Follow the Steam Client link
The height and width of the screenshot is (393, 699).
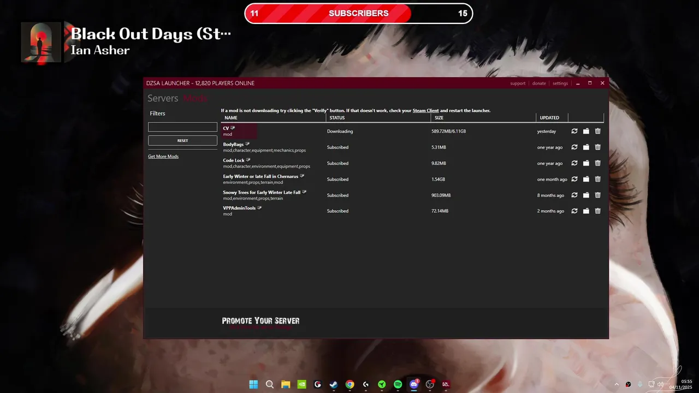click(x=425, y=111)
